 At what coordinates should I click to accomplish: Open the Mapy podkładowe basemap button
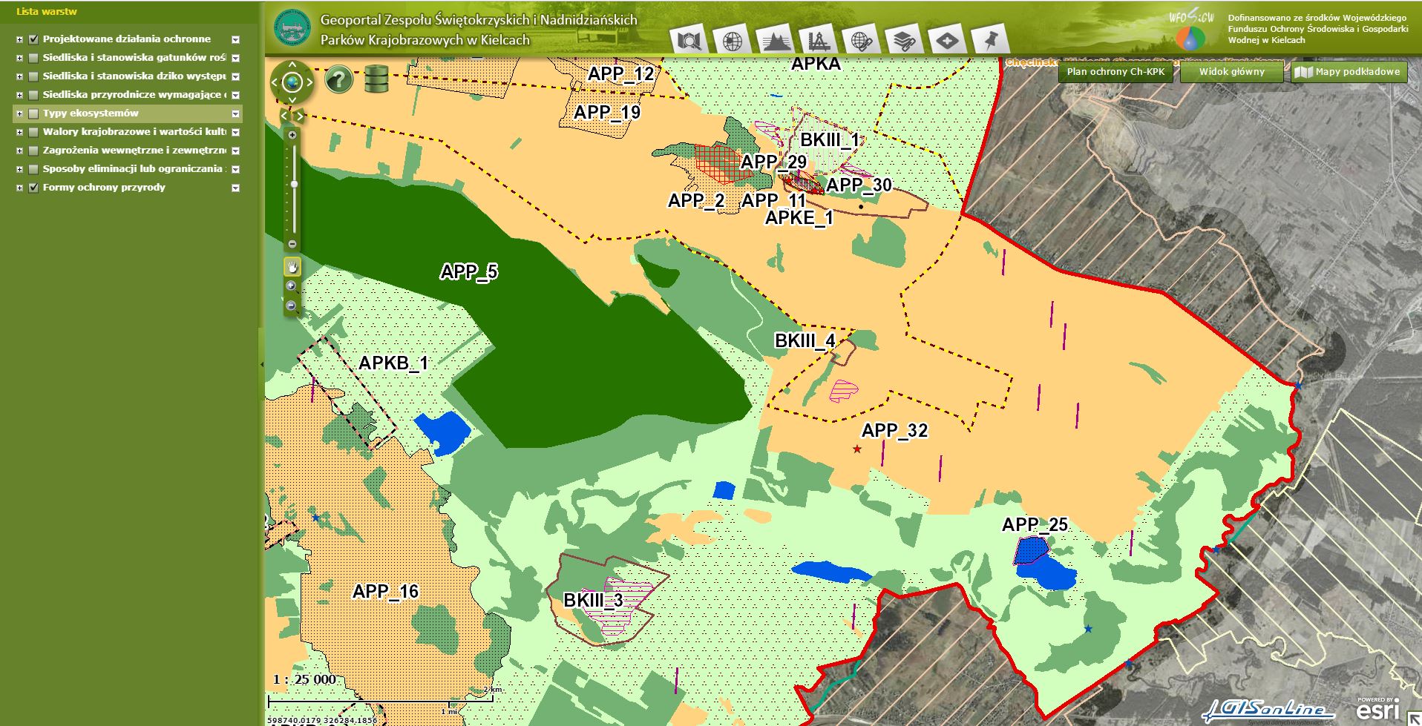[1349, 72]
